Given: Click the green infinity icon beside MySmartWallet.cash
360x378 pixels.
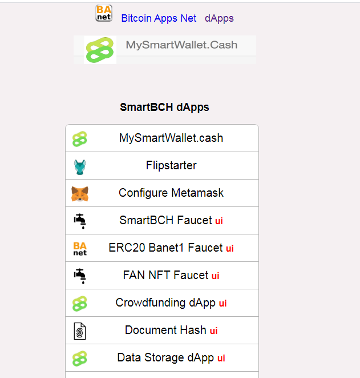Looking at the screenshot, I should tap(80, 139).
